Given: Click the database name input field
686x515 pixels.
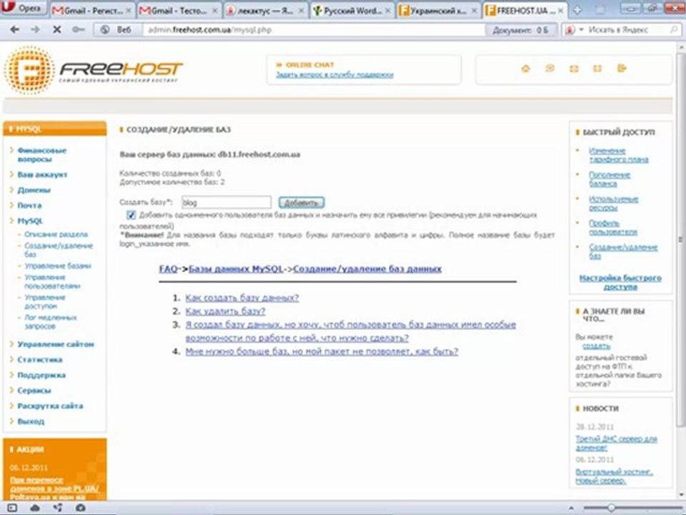Looking at the screenshot, I should coord(227,202).
